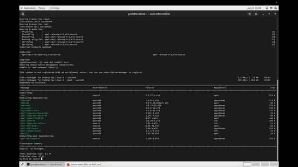Screen dimensions: 298x167
Task: Switch to the terminal task in taskbar
Action: click(45, 164)
